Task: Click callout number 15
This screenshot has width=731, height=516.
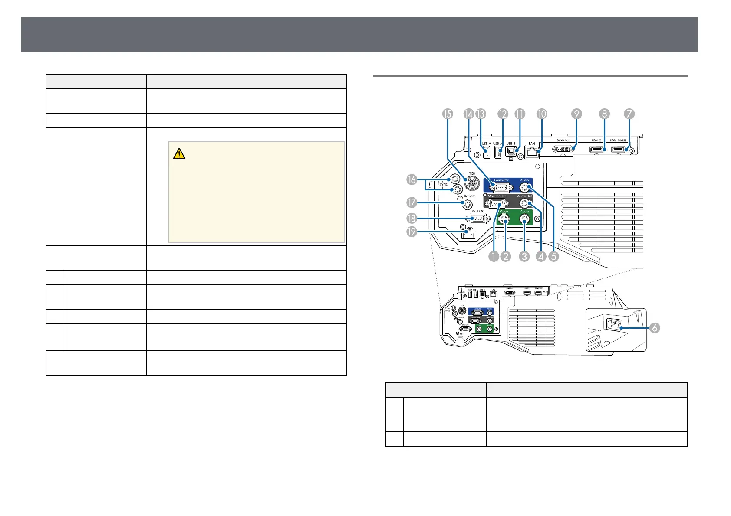Action: pos(448,114)
